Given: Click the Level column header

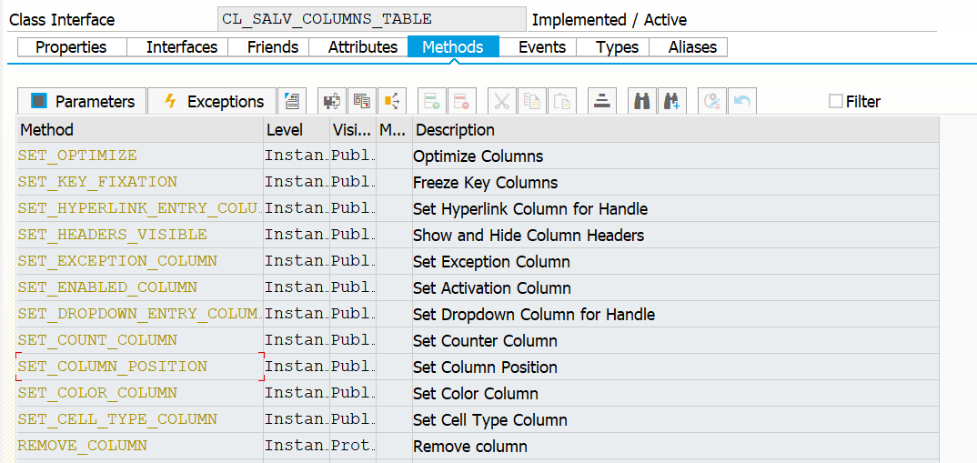Looking at the screenshot, I should [x=297, y=129].
